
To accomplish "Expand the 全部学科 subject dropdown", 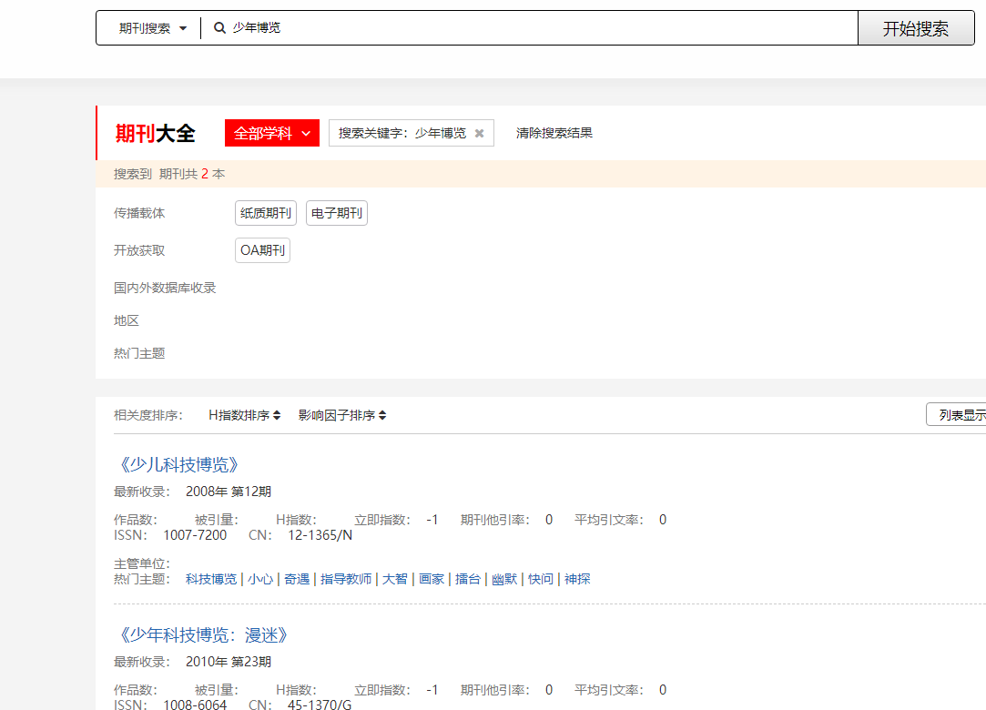I will click(x=272, y=133).
